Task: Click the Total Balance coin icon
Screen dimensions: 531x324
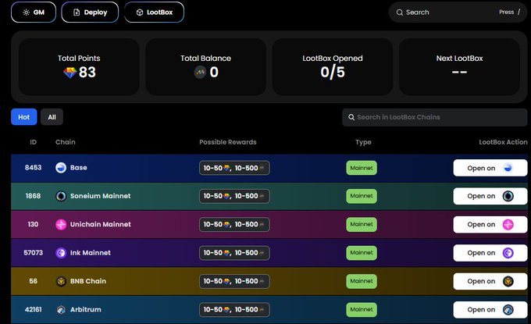Action: (200, 73)
